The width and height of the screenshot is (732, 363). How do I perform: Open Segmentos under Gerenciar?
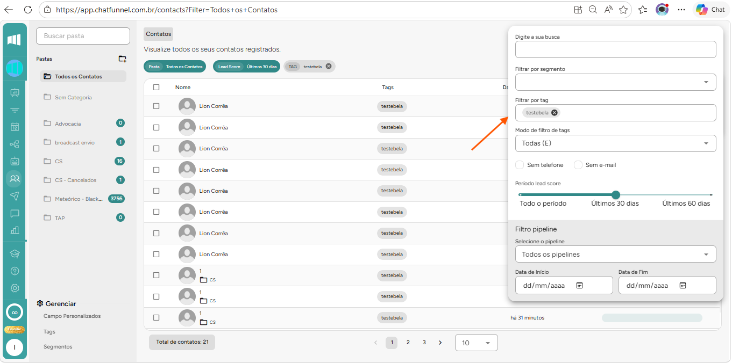[58, 347]
